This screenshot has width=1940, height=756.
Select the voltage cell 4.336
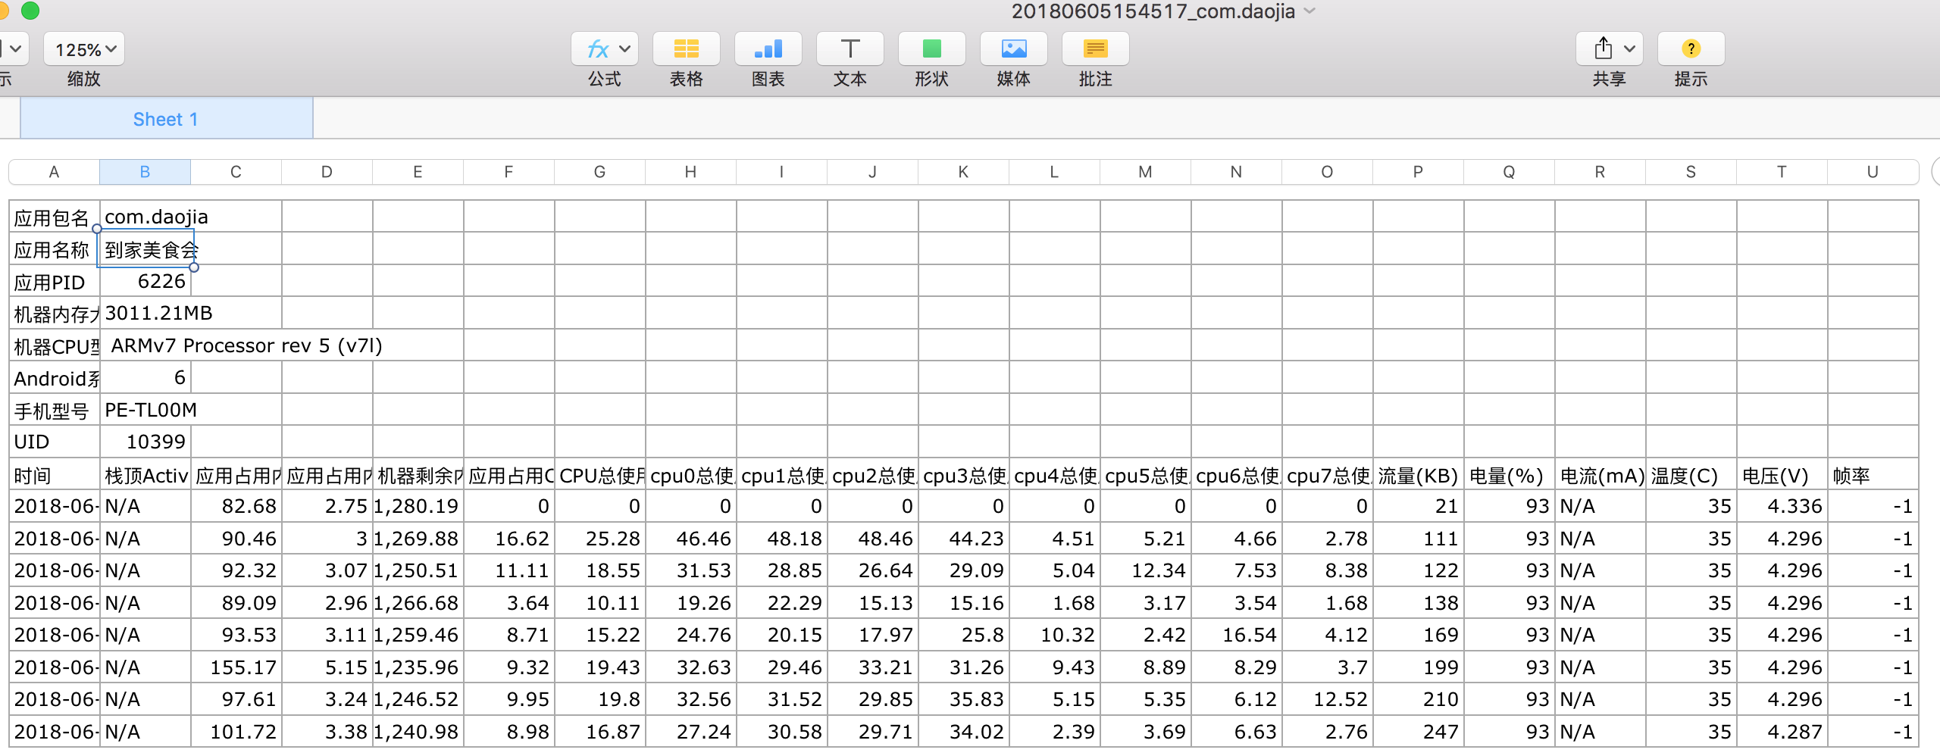[1782, 506]
